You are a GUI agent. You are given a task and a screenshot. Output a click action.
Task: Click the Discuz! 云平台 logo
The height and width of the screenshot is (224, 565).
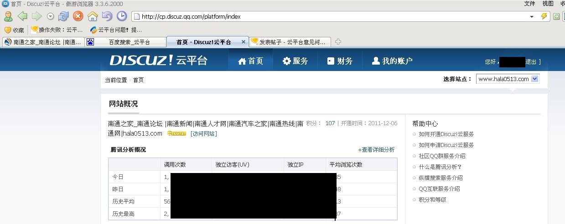(x=158, y=61)
